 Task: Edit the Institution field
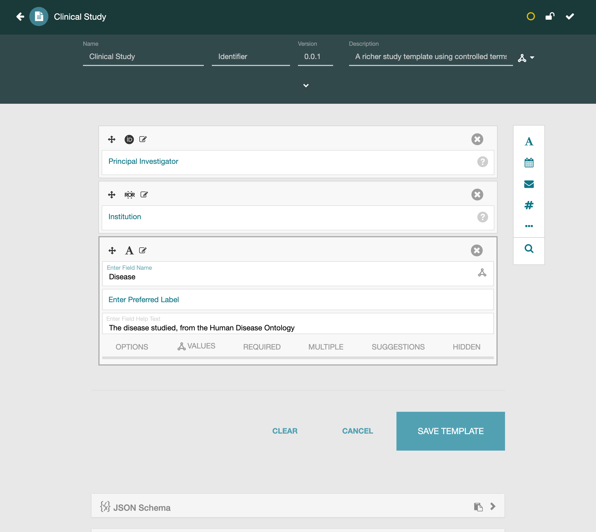(x=144, y=194)
